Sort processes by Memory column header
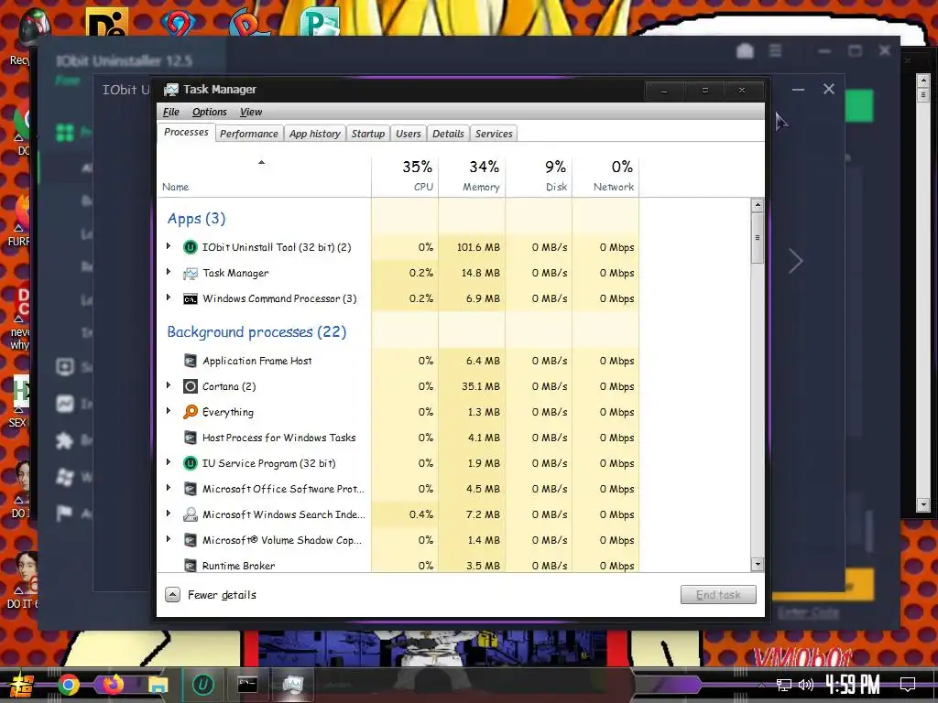938x703 pixels. [472, 176]
